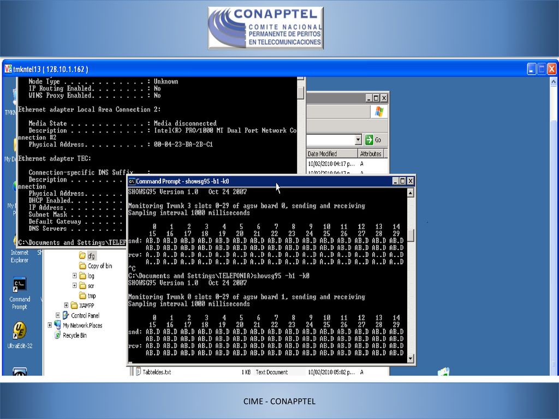The image size is (559, 419).
Task: Click the Windows flag logo in Explorer
Action: tap(379, 111)
